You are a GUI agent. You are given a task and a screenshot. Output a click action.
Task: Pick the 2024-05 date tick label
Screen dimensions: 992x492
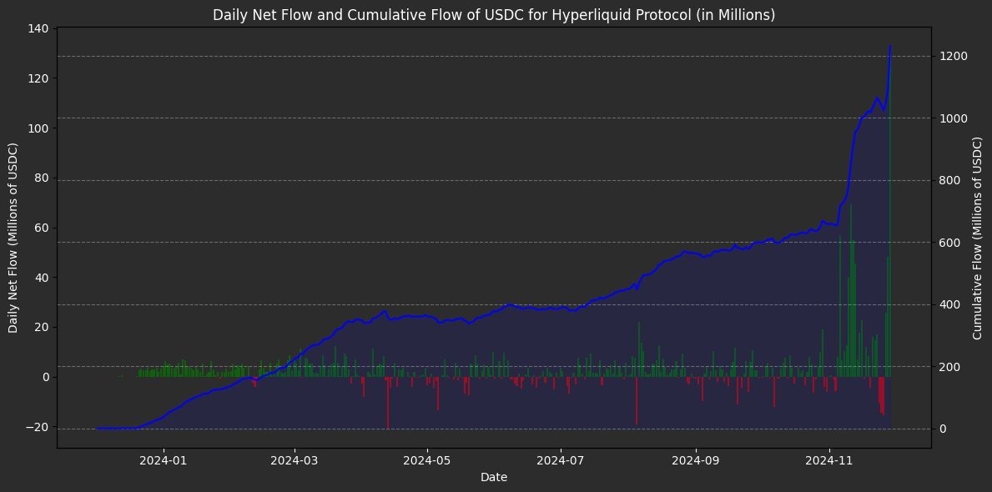[428, 459]
